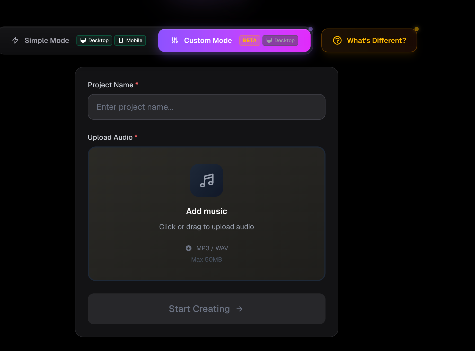Image resolution: width=475 pixels, height=351 pixels.
Task: Switch to Custom Mode
Action: (208, 40)
